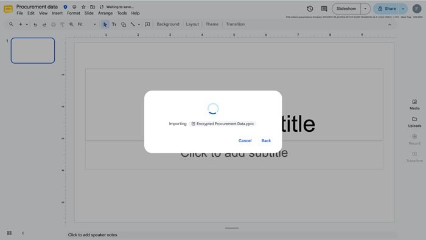Open the Fit zoom level dropdown
The image size is (426, 240).
click(x=86, y=24)
